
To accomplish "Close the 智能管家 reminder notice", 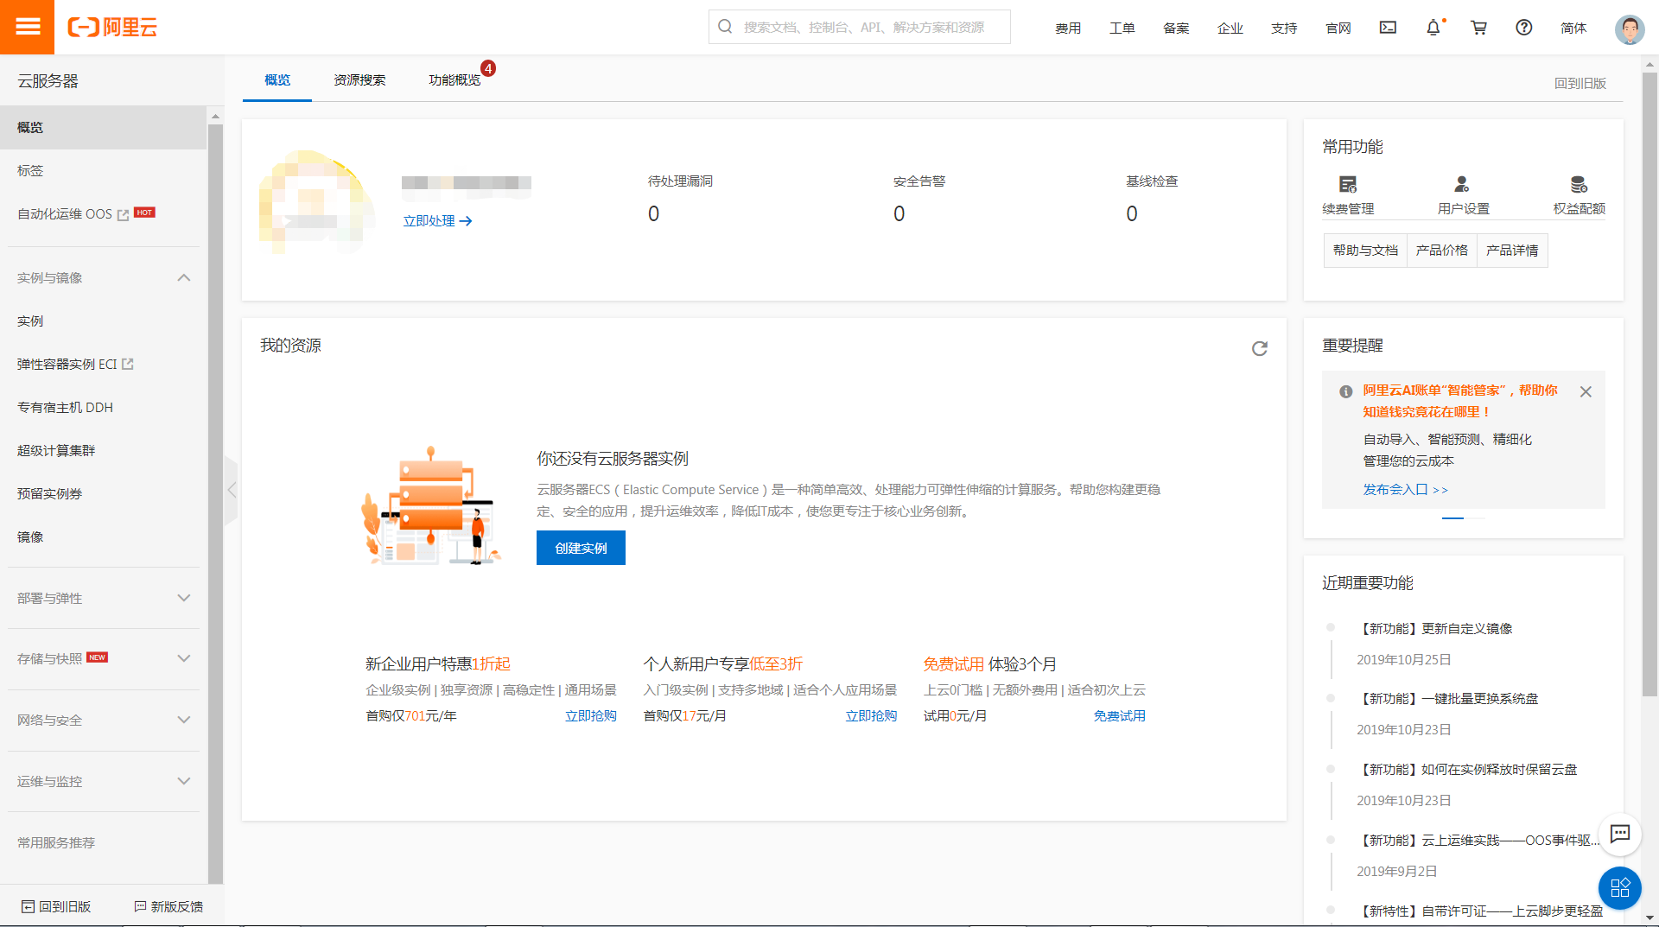I will coord(1586,391).
